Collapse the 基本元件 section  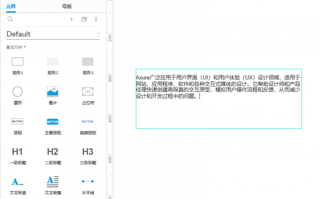[16, 47]
